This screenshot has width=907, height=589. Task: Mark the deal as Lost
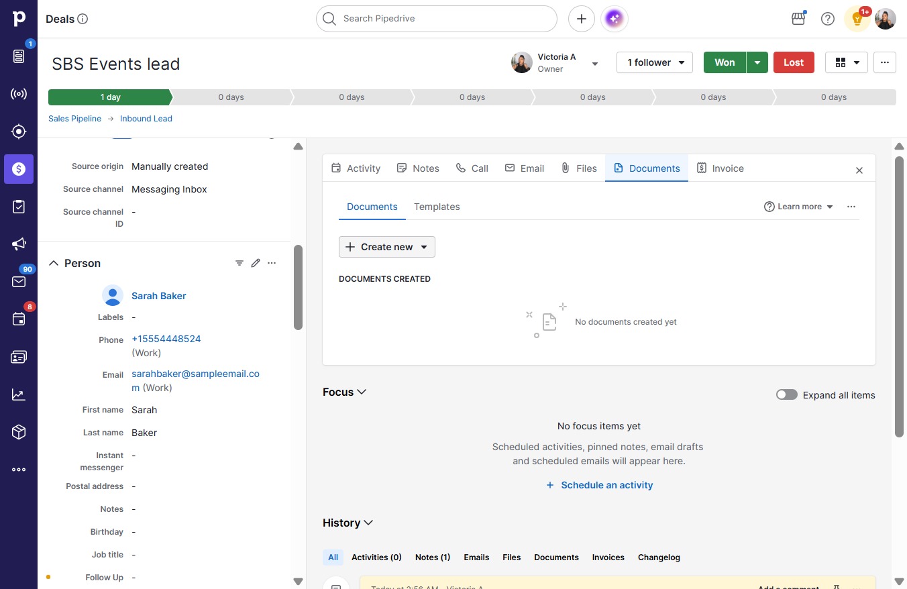click(794, 62)
